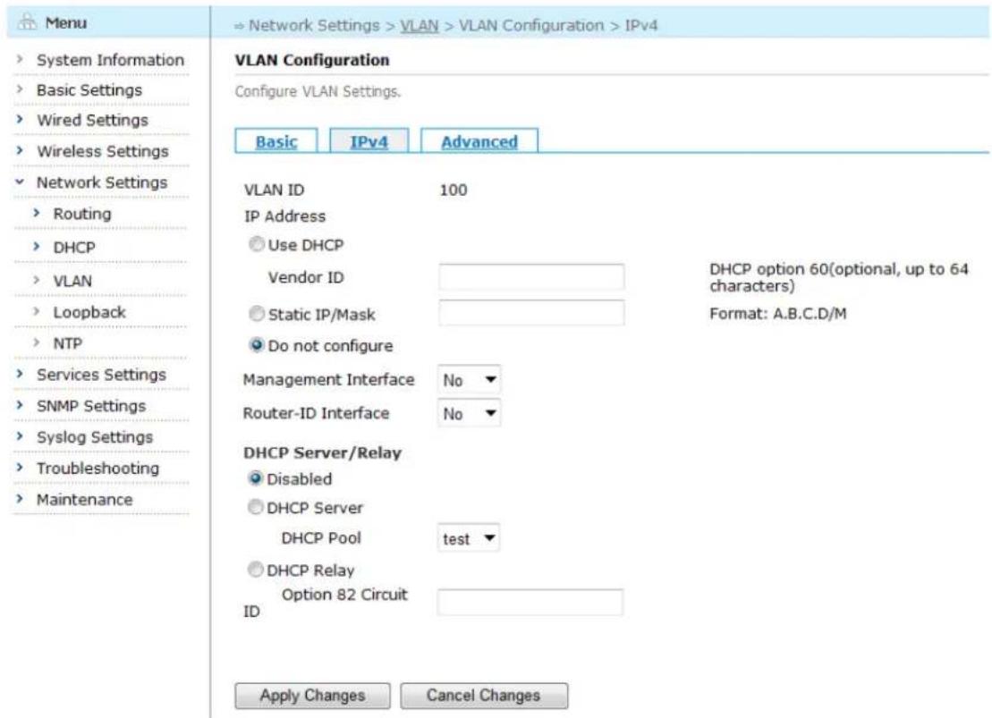The image size is (992, 718).
Task: Expand the SNMP Settings chevron
Action: click(20, 405)
